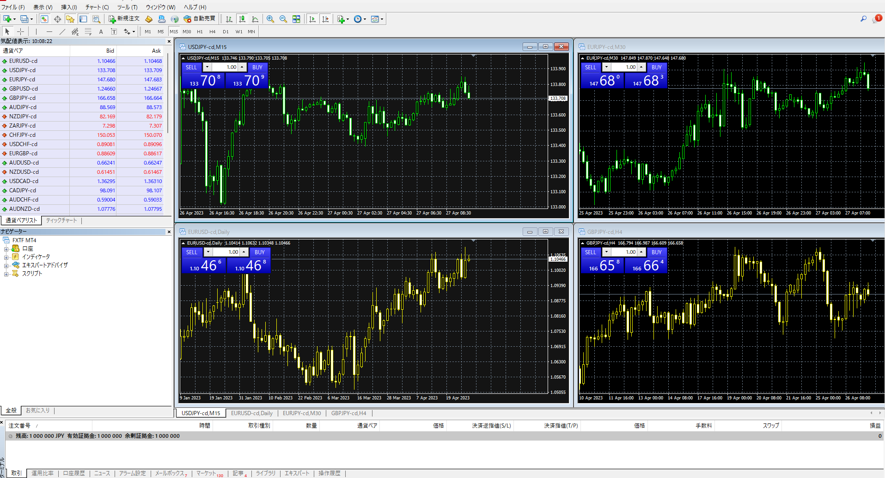885x478 pixels.
Task: Click the Zoom In chart magnifier icon
Action: (x=270, y=19)
